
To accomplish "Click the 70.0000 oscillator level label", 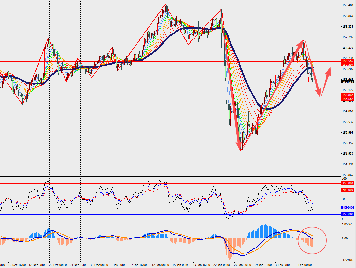I will tap(348, 190).
